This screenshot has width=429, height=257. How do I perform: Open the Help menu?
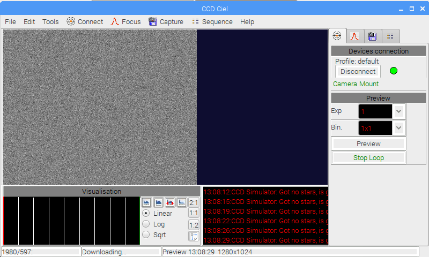click(x=247, y=22)
